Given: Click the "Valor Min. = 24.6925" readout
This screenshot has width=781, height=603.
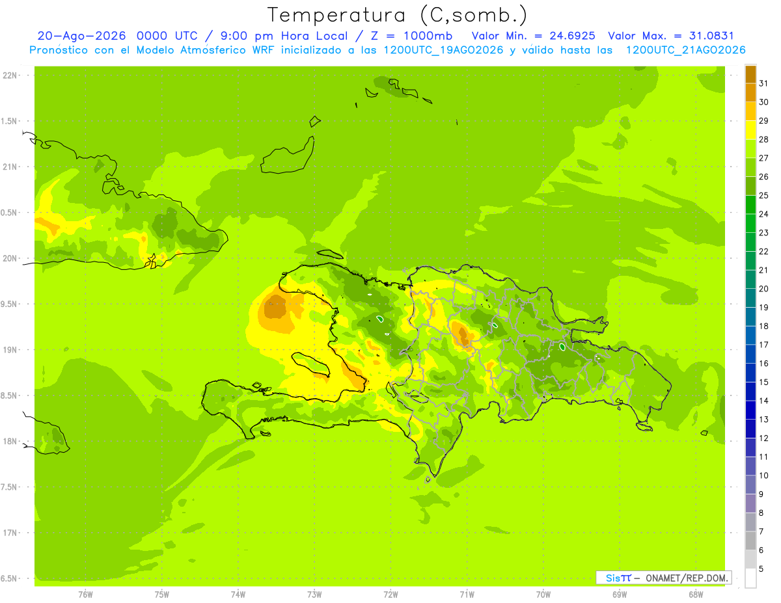Looking at the screenshot, I should (x=534, y=36).
